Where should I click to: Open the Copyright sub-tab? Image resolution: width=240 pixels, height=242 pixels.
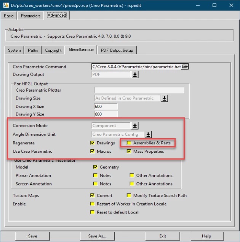[53, 50]
